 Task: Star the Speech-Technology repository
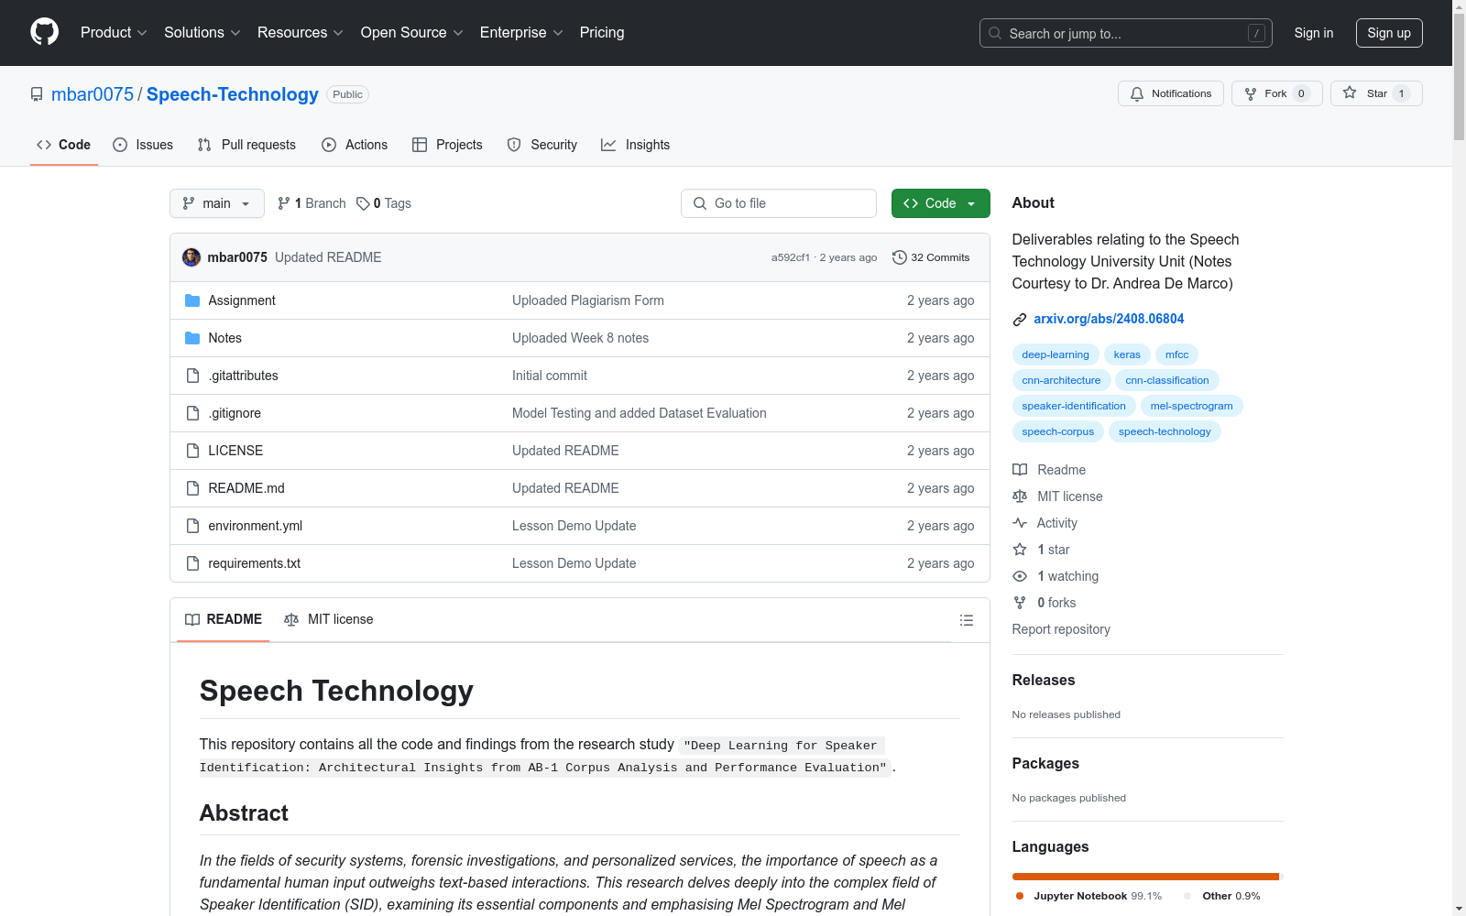1376,93
